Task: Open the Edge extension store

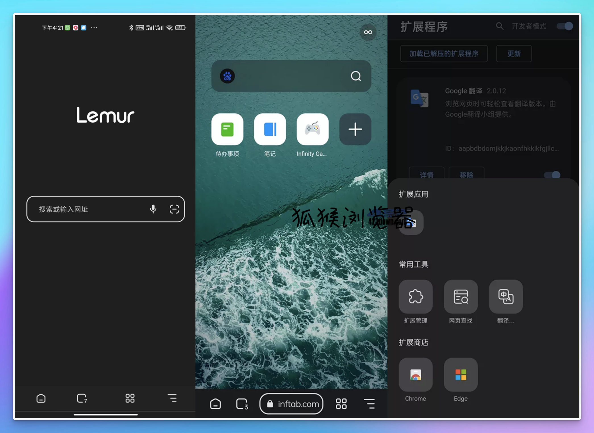Action: click(x=460, y=375)
